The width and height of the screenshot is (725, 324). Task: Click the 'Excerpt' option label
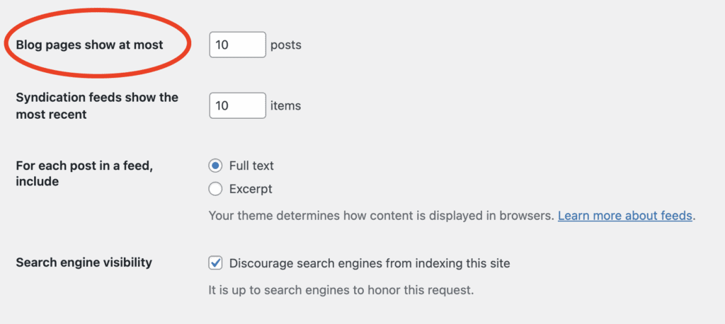coord(251,189)
